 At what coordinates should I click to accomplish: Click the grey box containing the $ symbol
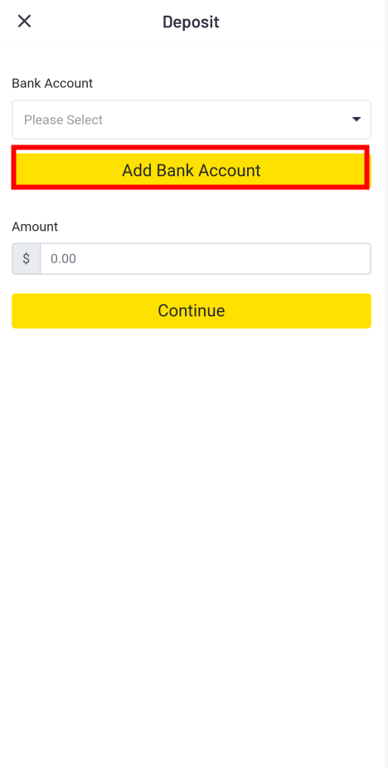[x=26, y=258]
